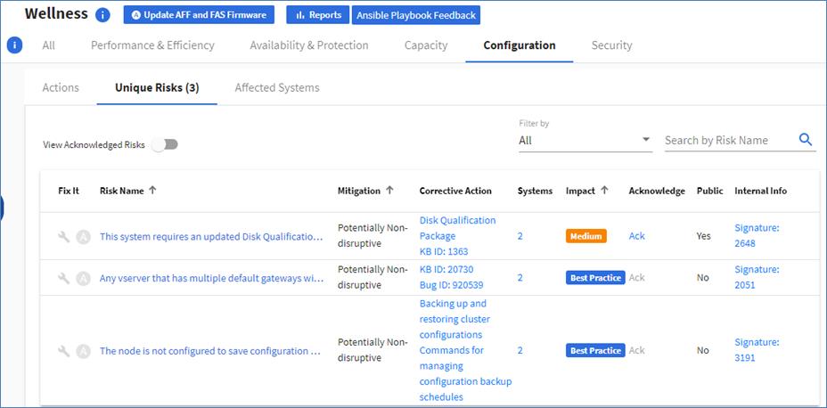Screen dimensions: 827x408
Task: Click Ack link in Disk Qualification row
Action: click(636, 236)
